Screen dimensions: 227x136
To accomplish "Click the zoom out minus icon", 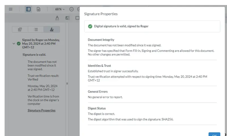I will pos(72,9).
